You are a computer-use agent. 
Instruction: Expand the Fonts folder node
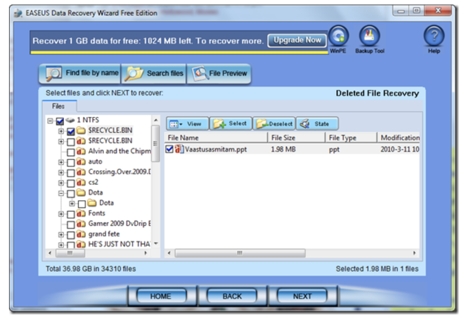pos(61,214)
